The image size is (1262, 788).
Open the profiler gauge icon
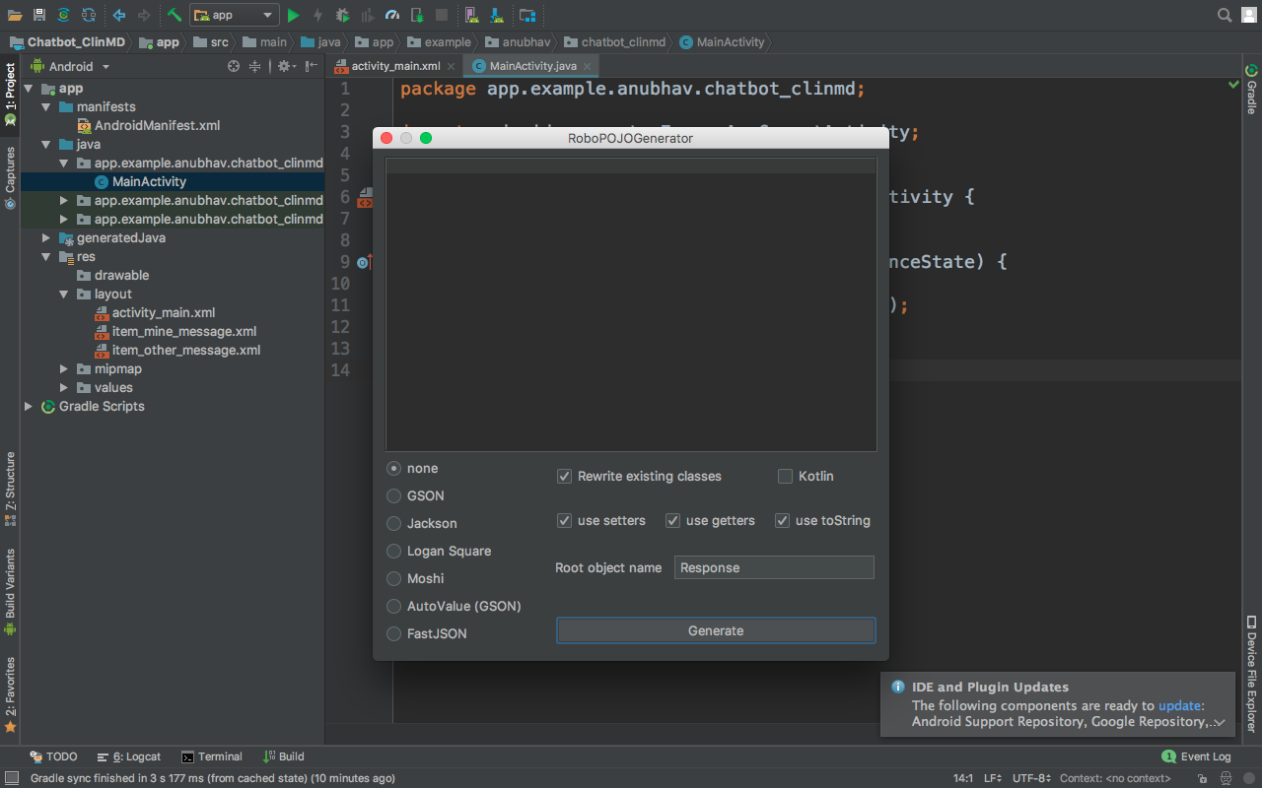pos(392,15)
